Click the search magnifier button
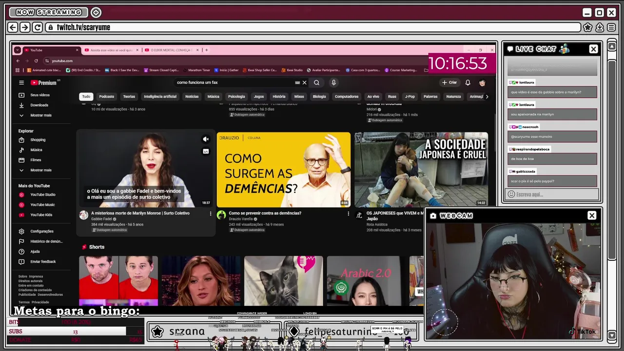624x351 pixels. (x=316, y=83)
